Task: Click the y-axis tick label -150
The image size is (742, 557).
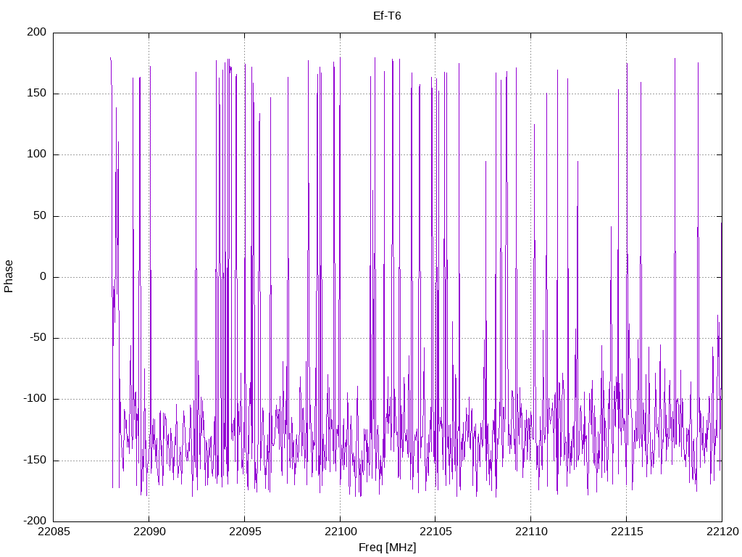Action: 35,460
